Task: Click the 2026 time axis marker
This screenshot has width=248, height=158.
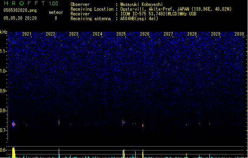Action: coord(145,34)
